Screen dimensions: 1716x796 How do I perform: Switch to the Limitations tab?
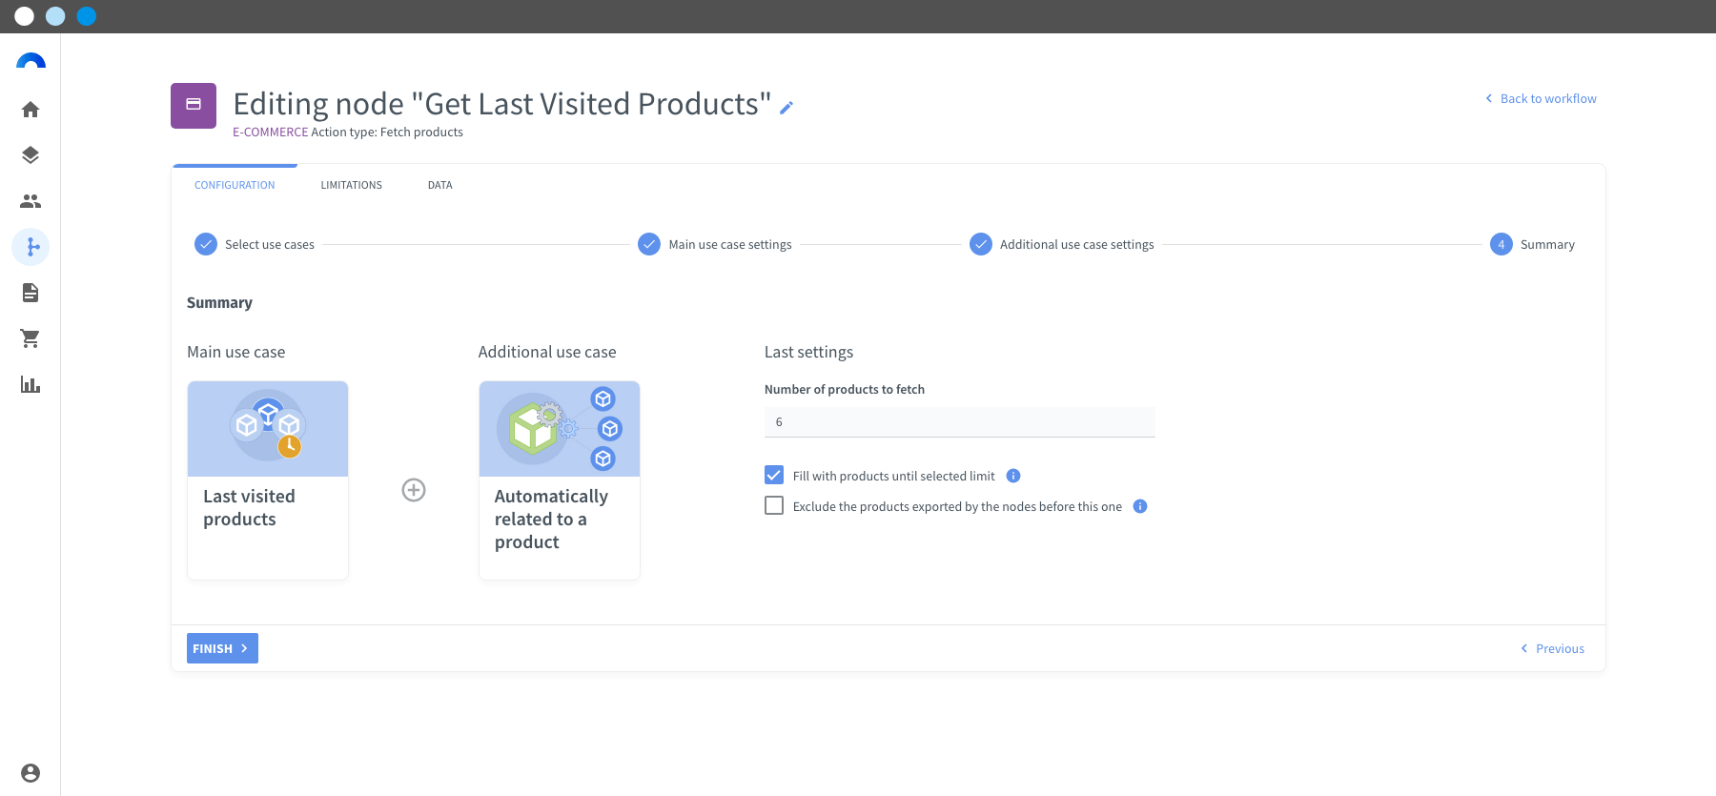351,185
